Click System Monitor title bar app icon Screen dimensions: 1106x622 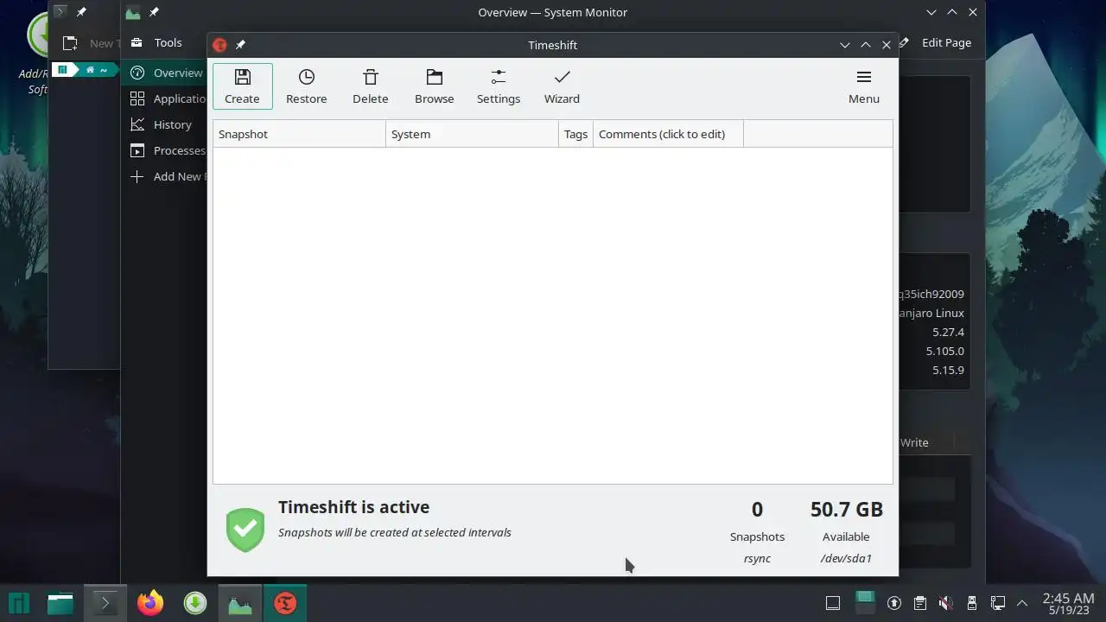[132, 12]
